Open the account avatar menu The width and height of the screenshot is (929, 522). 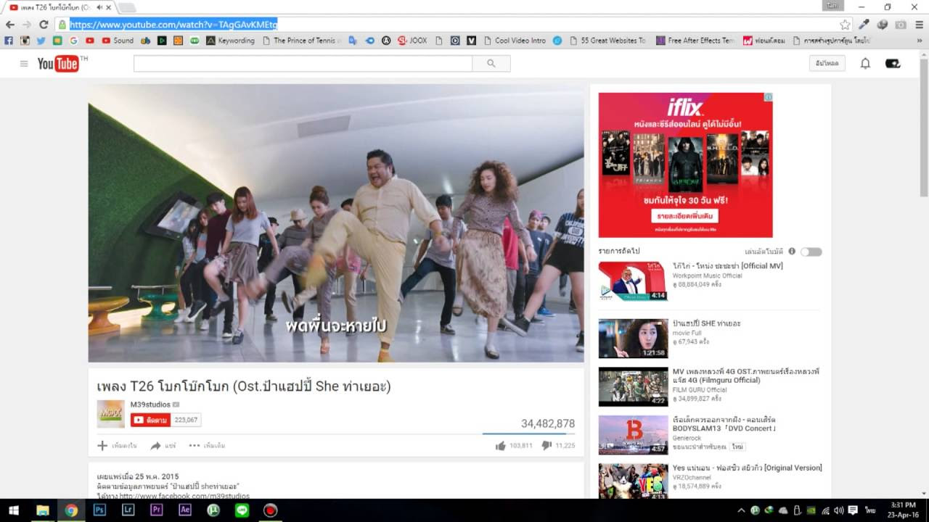pyautogui.click(x=893, y=64)
